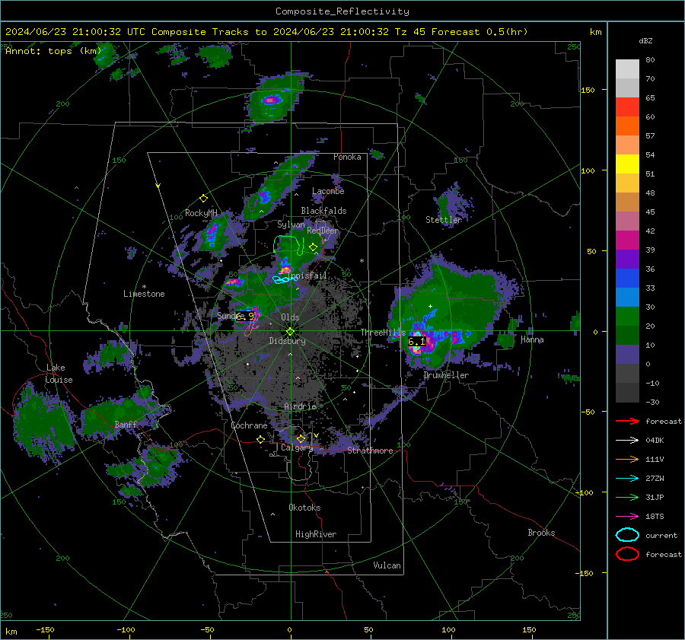Image resolution: width=685 pixels, height=640 pixels.
Task: Click the RockyMH label
Action: pyautogui.click(x=201, y=213)
